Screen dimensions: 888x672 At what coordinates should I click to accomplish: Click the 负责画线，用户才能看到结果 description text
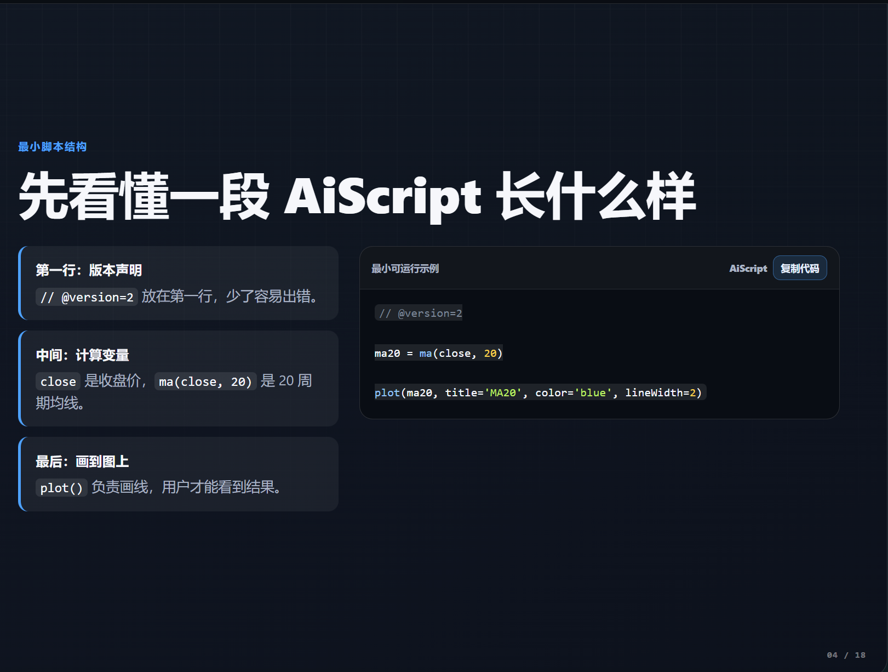[186, 487]
